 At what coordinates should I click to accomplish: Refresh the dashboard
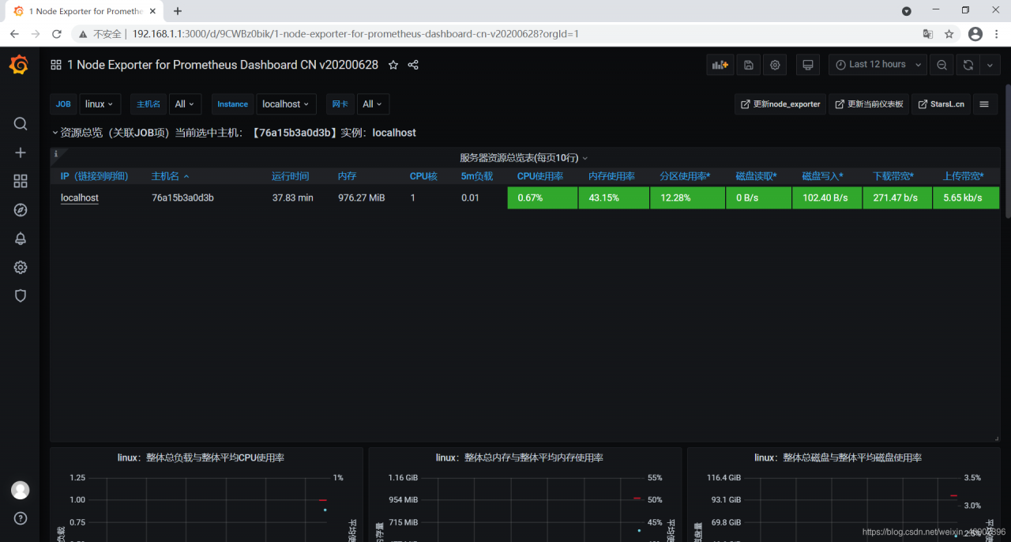pos(968,65)
